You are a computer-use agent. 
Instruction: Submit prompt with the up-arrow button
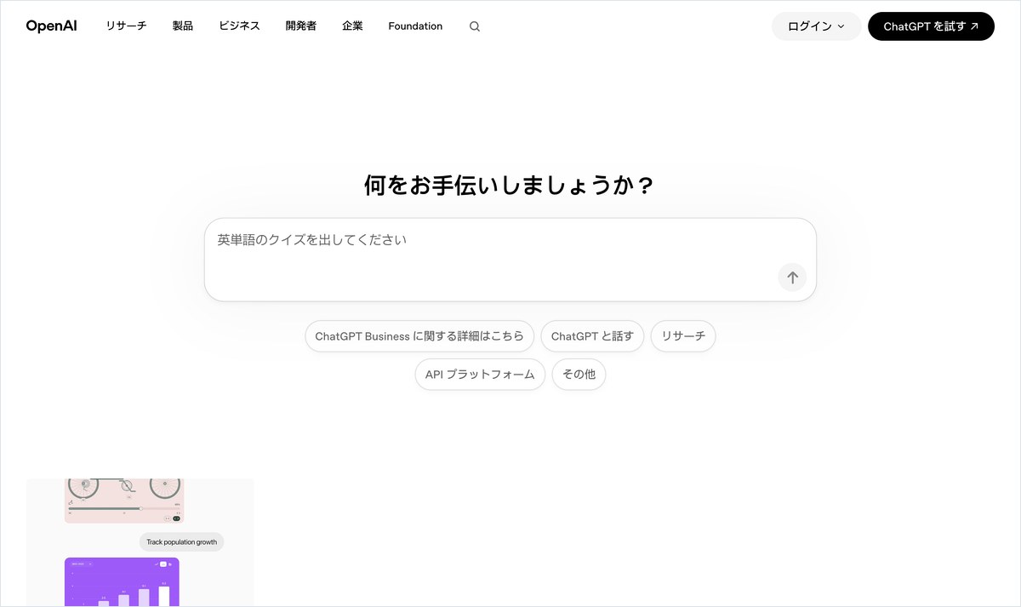coord(792,278)
